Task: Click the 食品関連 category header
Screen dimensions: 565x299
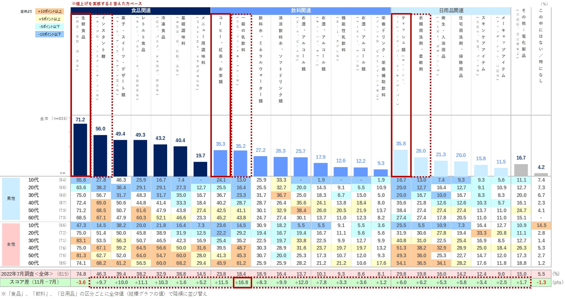Action: point(141,11)
